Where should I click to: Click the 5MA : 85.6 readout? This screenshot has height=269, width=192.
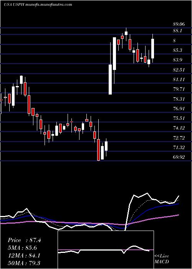pos(22,248)
